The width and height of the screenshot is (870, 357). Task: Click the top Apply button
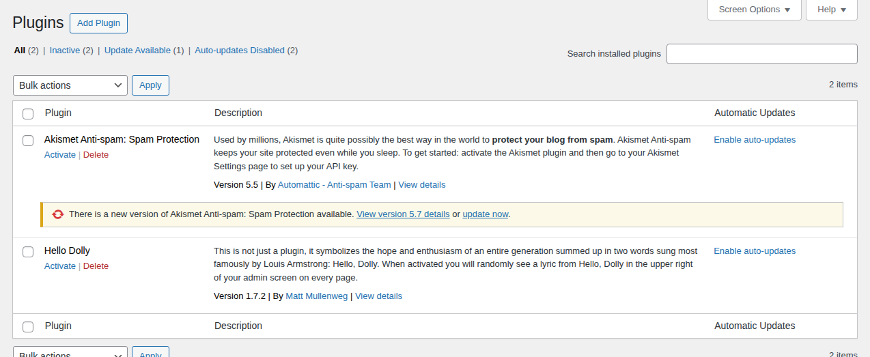point(150,85)
